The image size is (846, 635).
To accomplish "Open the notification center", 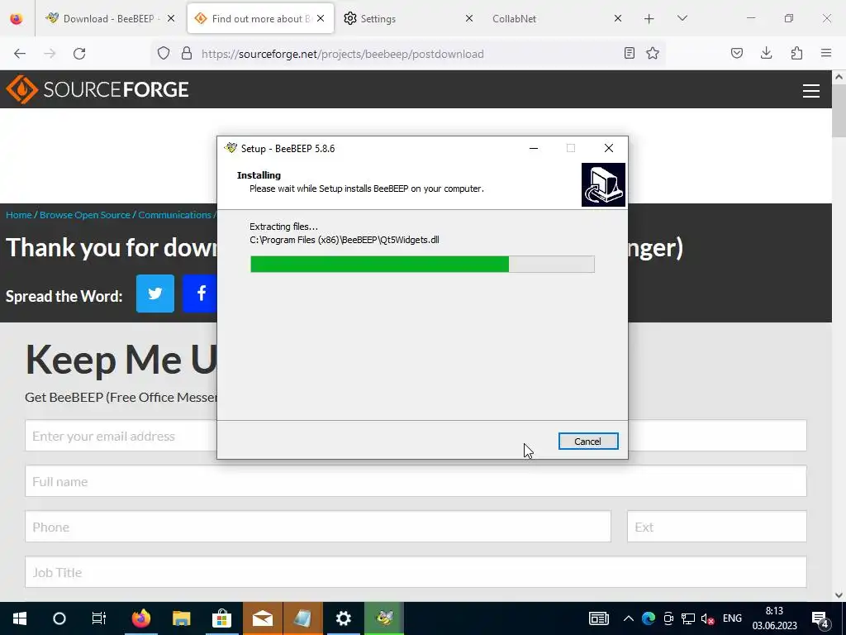I will tap(820, 618).
